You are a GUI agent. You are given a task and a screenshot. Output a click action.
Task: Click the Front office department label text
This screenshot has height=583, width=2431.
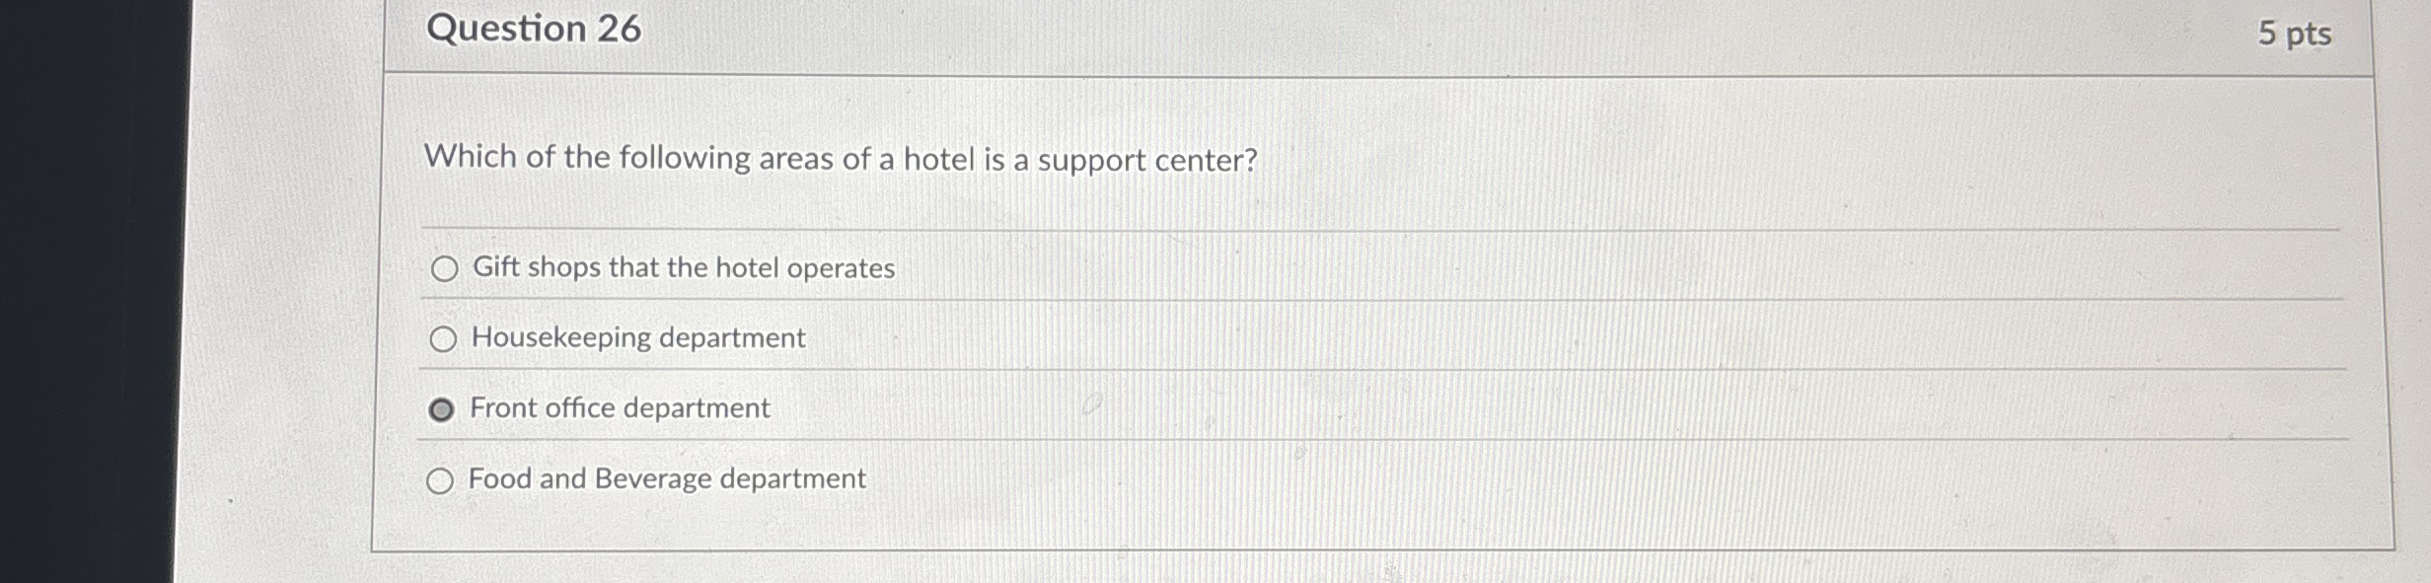[x=620, y=407]
